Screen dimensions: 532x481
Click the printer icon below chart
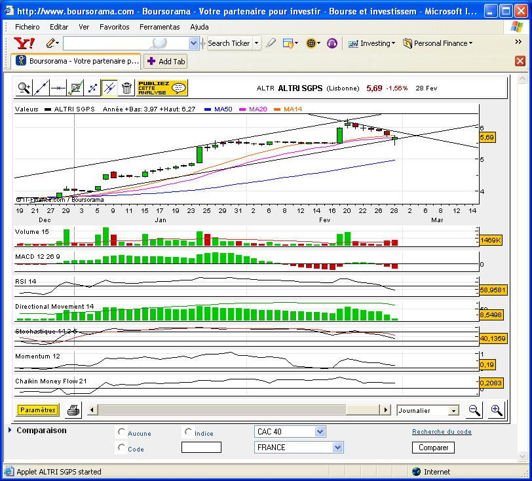pyautogui.click(x=73, y=410)
